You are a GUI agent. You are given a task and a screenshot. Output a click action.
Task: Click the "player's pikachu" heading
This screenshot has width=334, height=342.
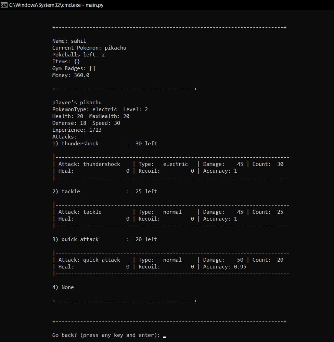[x=77, y=103]
